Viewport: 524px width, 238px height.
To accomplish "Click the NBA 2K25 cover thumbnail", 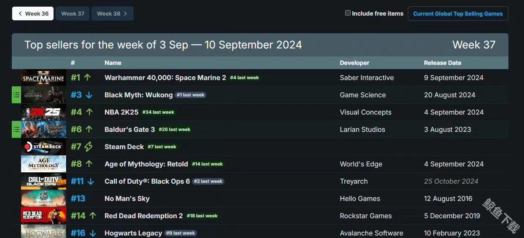I will coord(43,112).
